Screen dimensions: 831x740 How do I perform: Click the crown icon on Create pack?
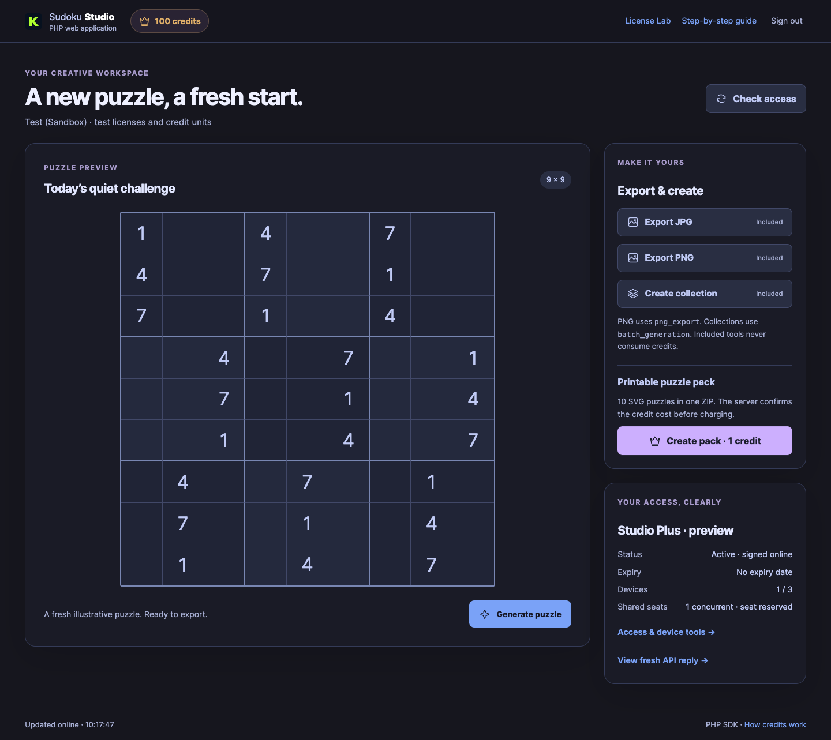click(655, 441)
